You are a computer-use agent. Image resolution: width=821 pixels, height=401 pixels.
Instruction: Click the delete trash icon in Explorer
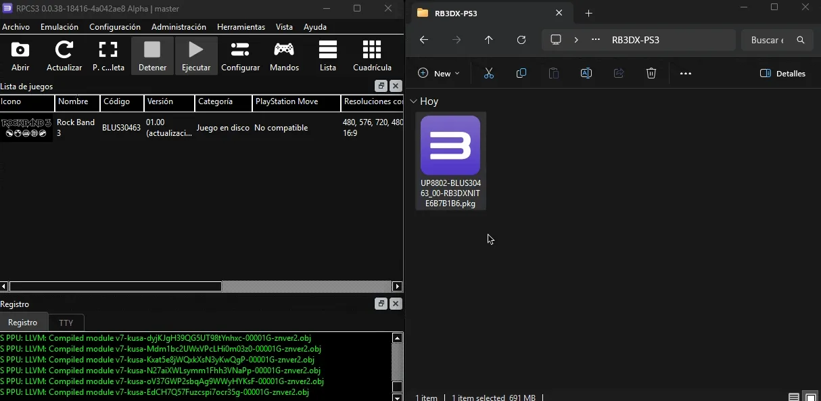pyautogui.click(x=651, y=73)
